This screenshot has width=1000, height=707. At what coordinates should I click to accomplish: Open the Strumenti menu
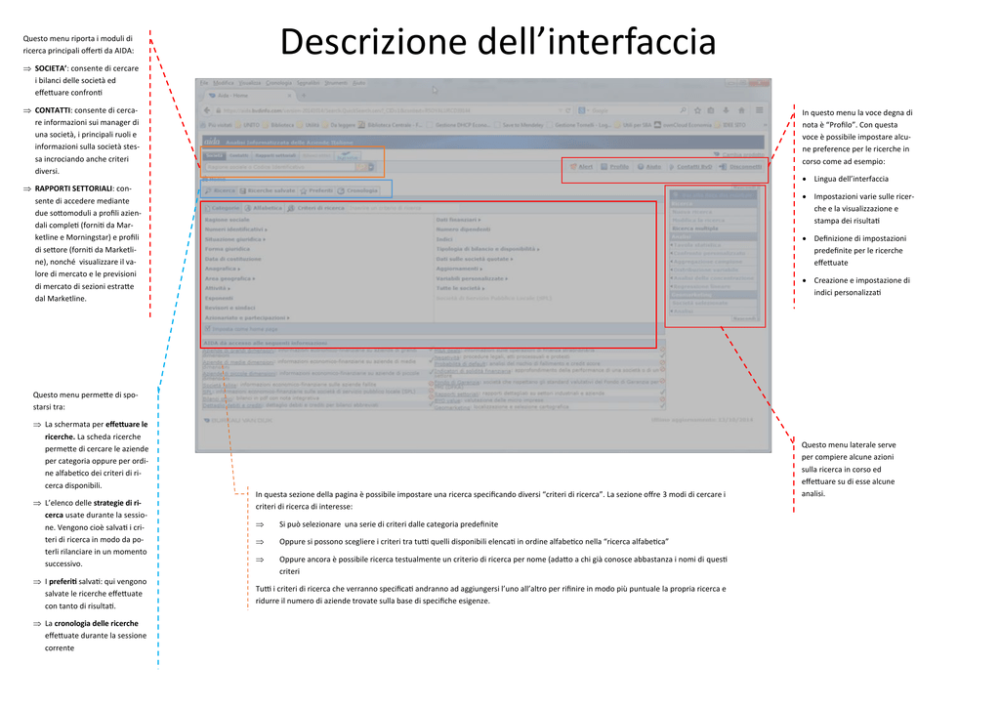click(x=336, y=83)
